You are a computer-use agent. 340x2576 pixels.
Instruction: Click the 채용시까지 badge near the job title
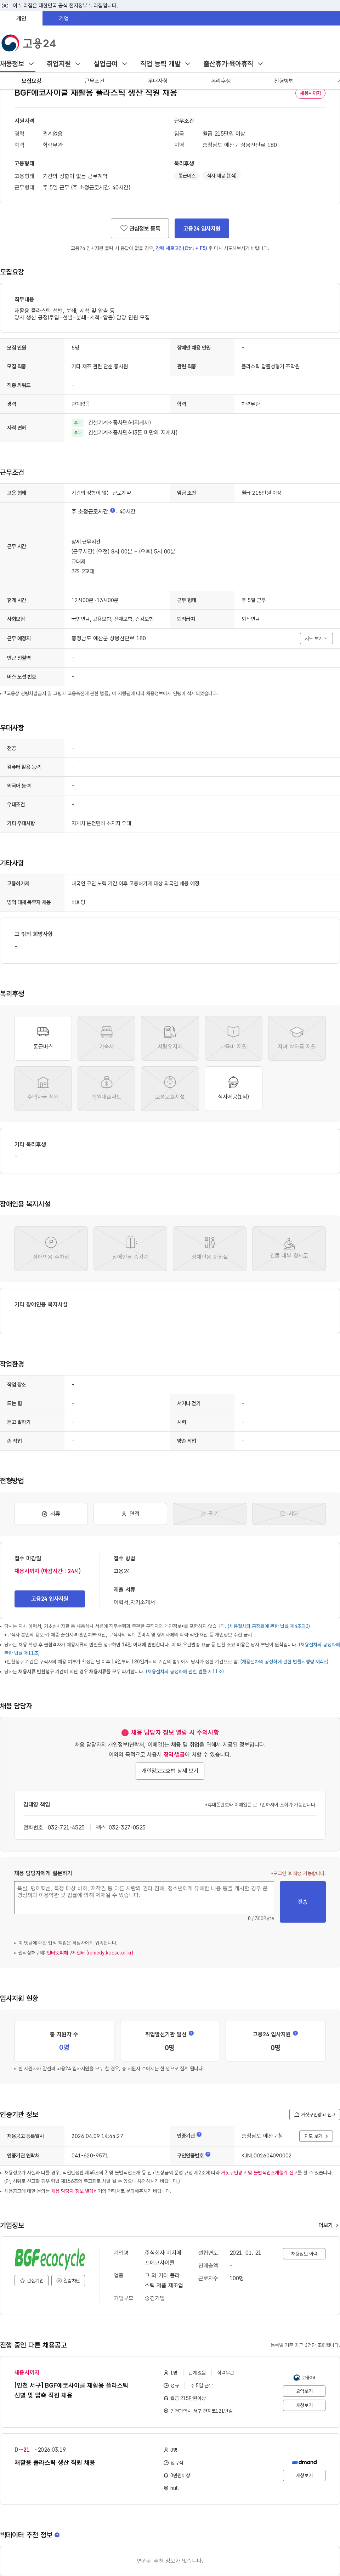coord(310,93)
